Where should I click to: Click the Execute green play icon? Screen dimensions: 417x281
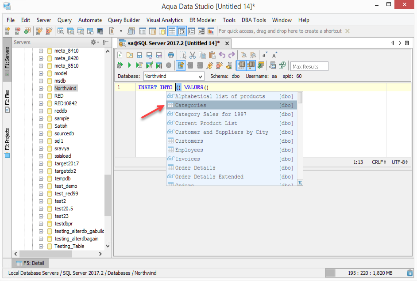pyautogui.click(x=130, y=65)
